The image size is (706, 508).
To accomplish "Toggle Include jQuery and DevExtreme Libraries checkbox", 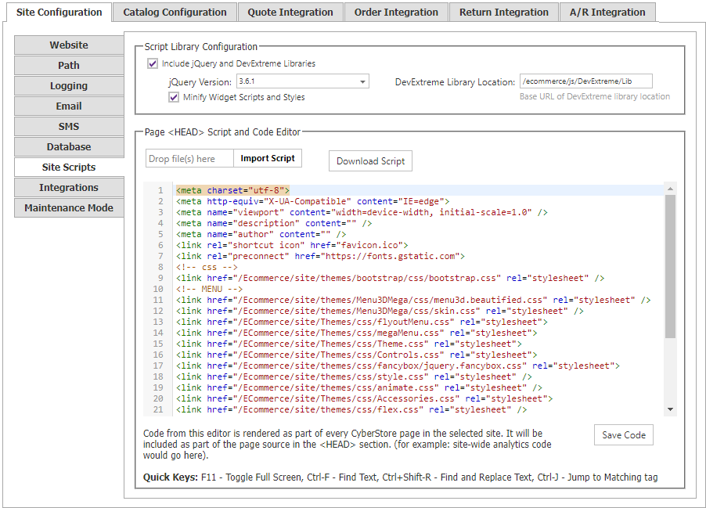I will 153,63.
